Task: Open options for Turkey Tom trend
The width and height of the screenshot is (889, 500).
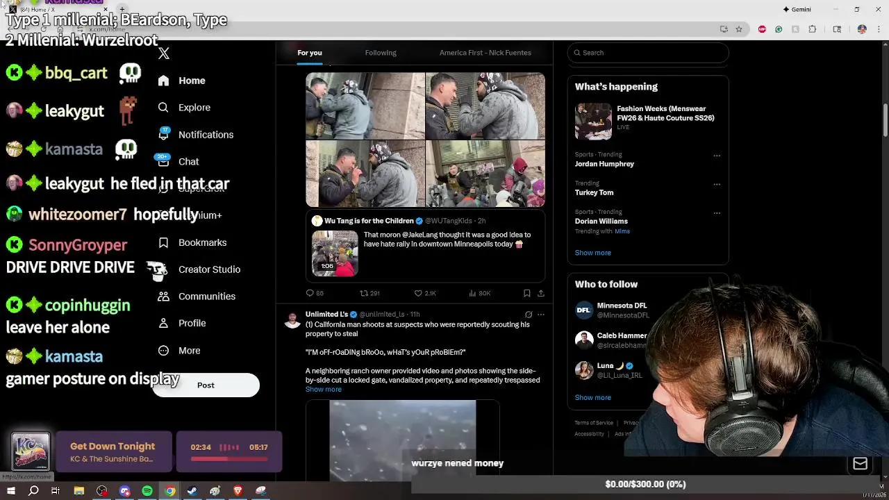Action: coord(717,184)
